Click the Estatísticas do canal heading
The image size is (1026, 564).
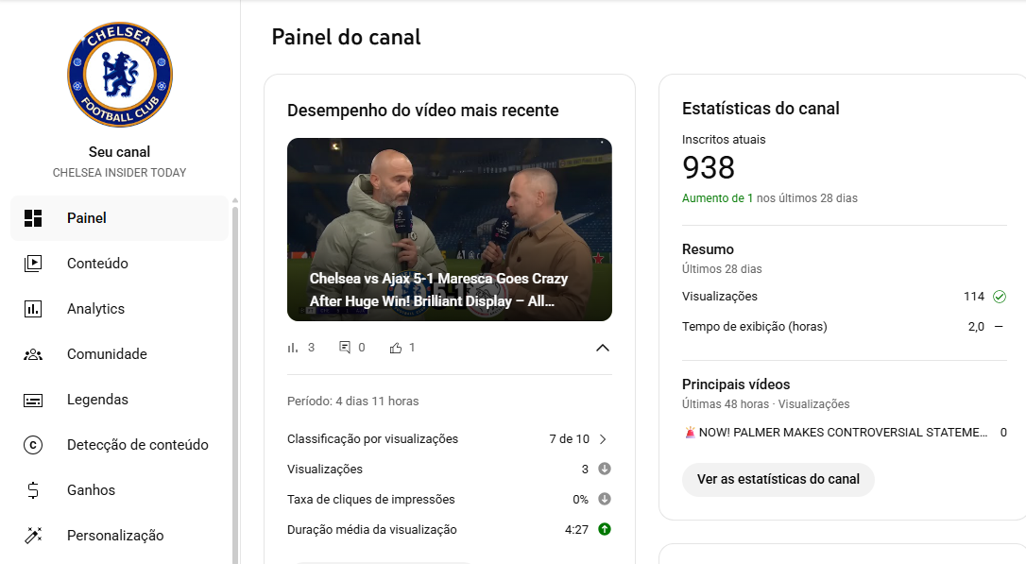761,109
